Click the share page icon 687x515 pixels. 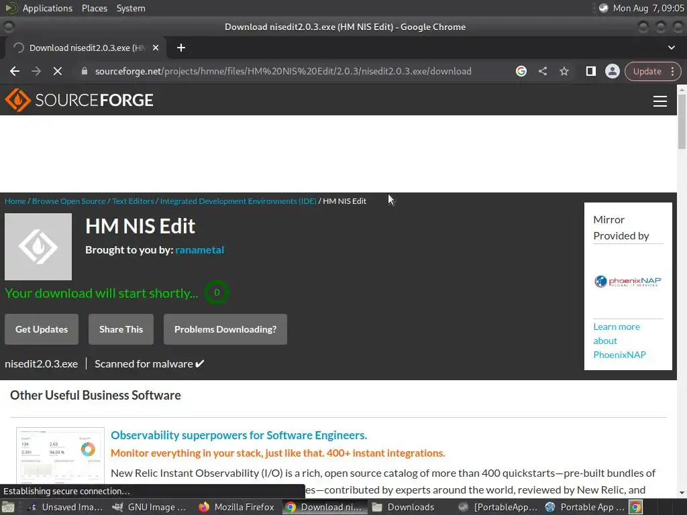coord(542,71)
